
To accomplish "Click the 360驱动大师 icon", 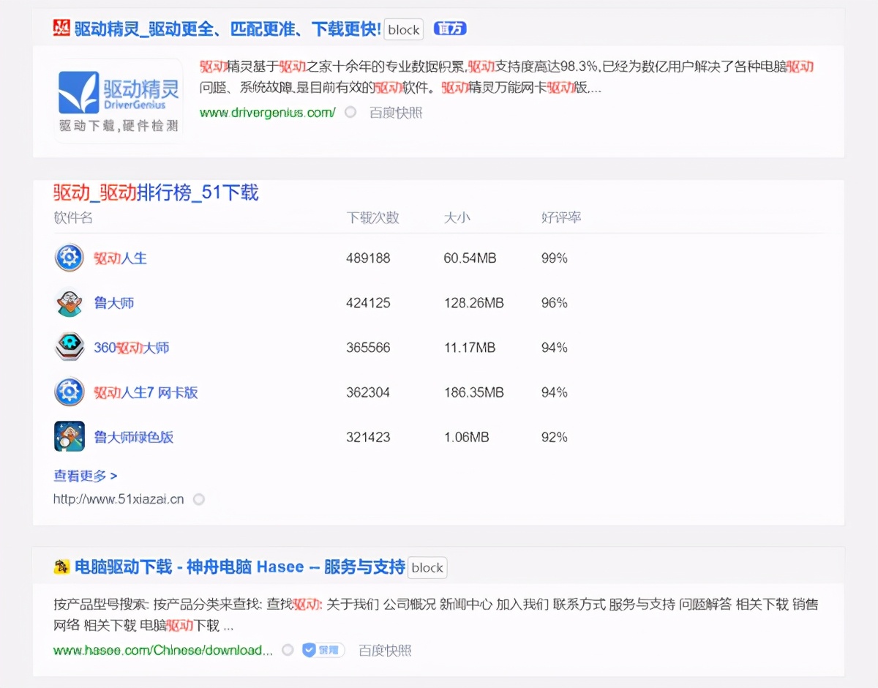I will pos(70,347).
